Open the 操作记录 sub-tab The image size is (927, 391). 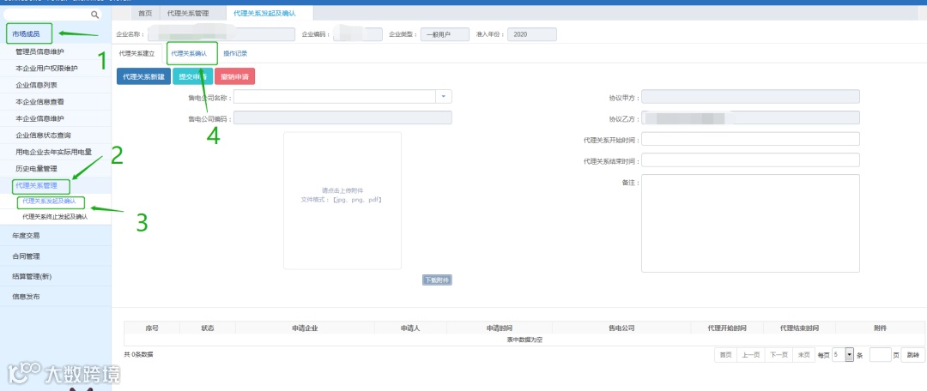(234, 53)
